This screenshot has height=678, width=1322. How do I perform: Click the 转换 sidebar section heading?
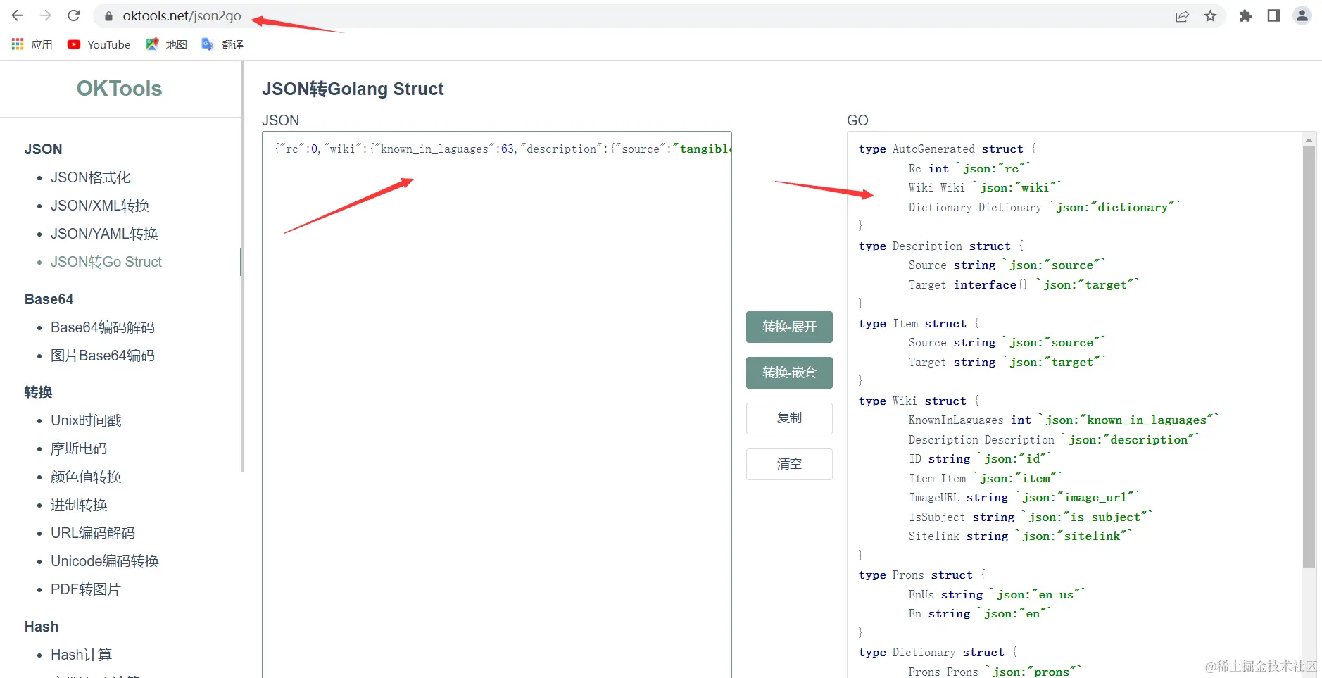pos(38,392)
